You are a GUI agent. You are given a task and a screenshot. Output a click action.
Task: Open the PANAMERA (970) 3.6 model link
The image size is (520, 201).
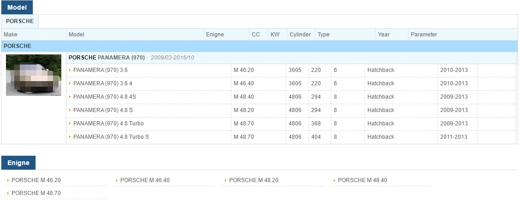coord(100,71)
